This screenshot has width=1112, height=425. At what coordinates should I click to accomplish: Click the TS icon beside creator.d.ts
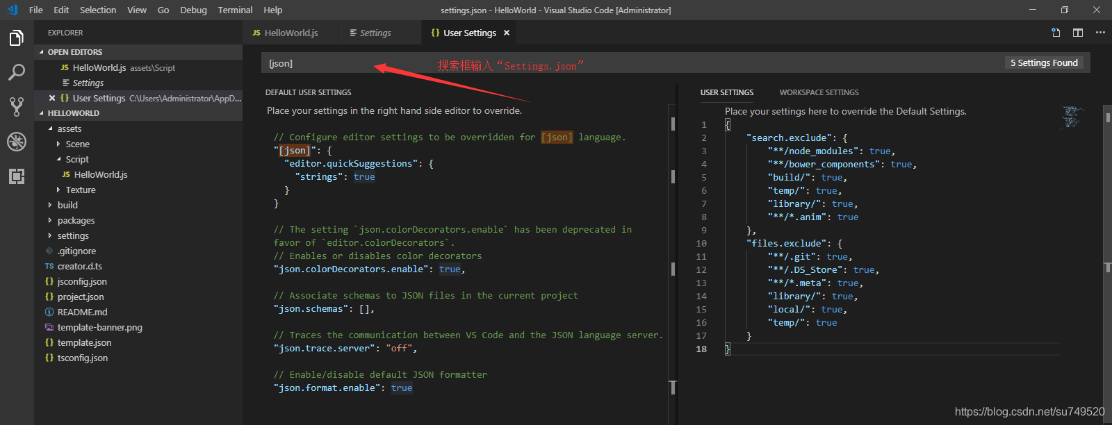coord(49,266)
